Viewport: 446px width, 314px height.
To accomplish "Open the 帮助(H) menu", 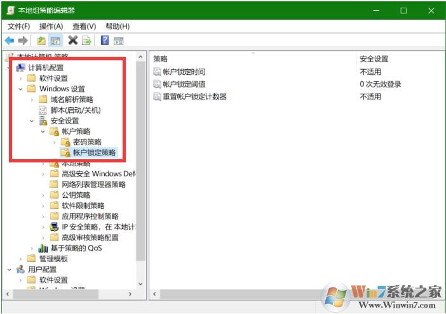I will 118,27.
